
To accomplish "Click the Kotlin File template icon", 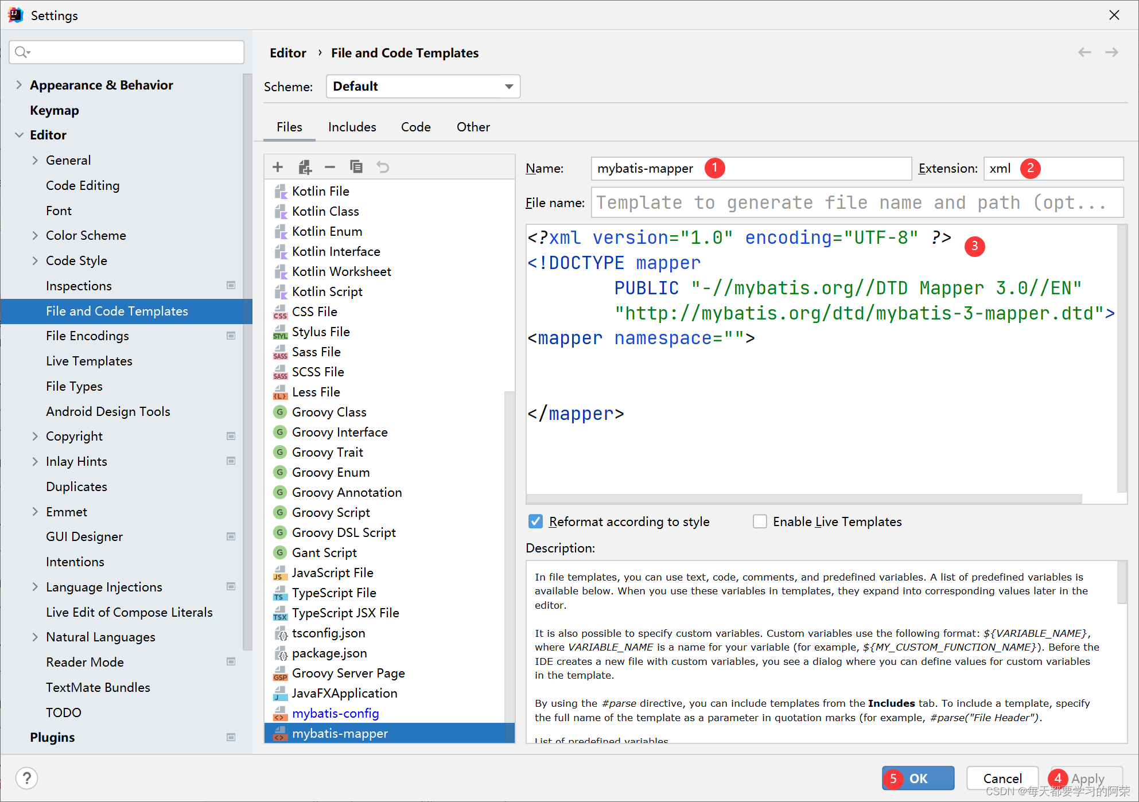I will click(280, 191).
